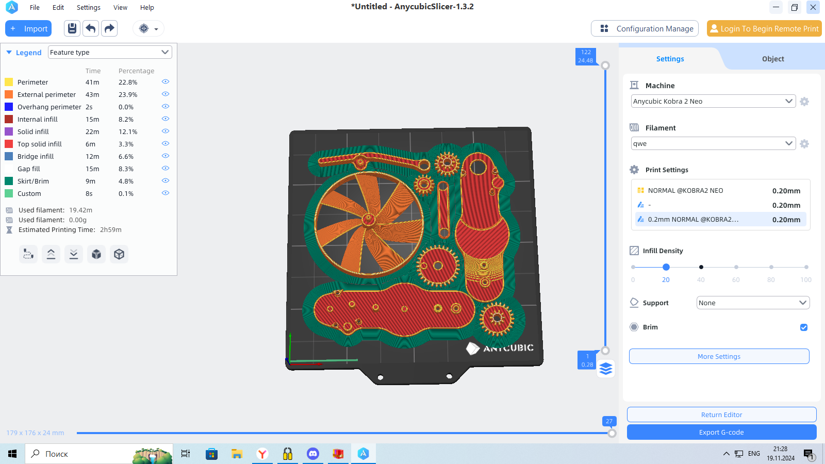
Task: Click Export G-code button
Action: click(x=721, y=432)
